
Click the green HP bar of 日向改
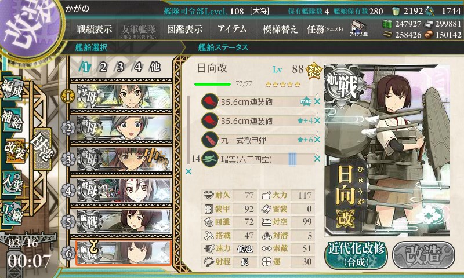coord(212,84)
